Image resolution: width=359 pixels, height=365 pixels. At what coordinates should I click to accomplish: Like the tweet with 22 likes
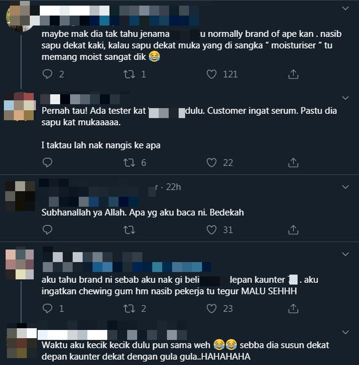click(212, 163)
